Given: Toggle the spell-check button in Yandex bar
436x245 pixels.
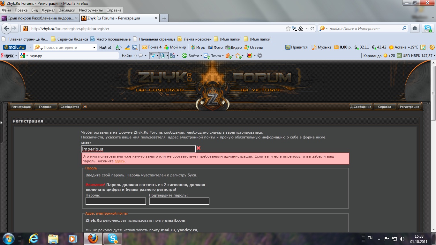Looking at the screenshot, I should click(x=153, y=56).
